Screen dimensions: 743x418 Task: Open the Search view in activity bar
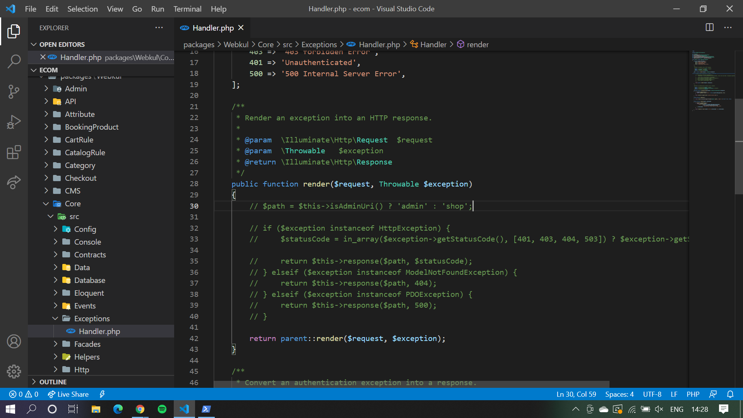14,61
